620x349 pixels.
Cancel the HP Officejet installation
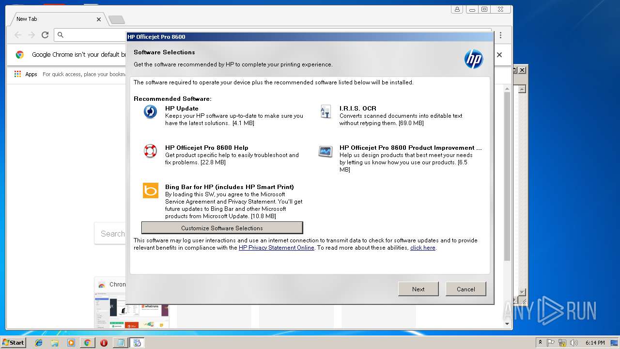click(466, 289)
